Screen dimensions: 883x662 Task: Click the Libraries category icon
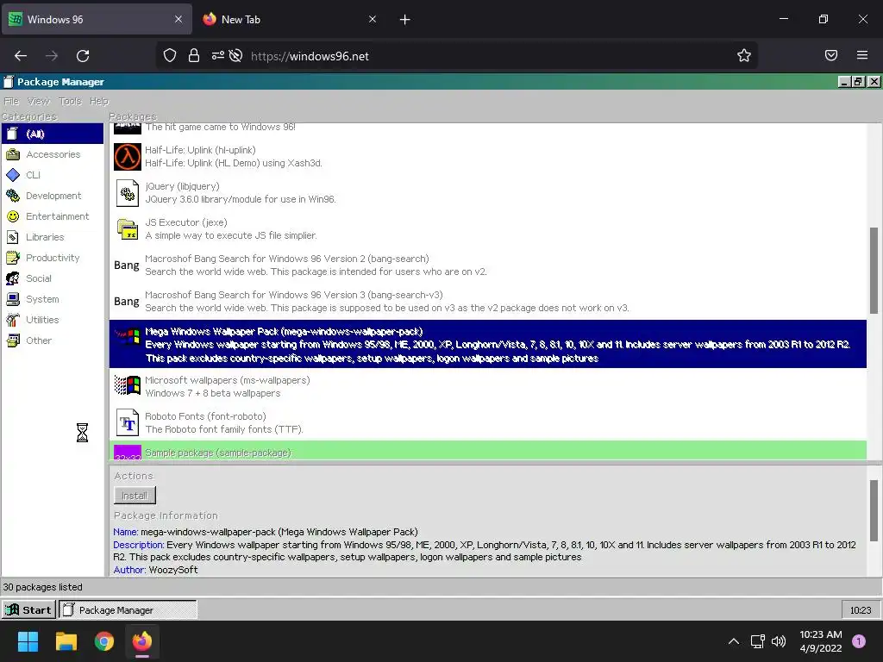coord(12,237)
